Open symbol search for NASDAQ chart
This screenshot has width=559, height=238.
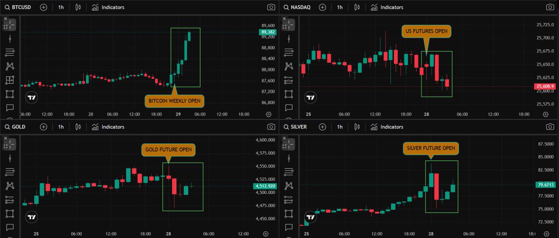pyautogui.click(x=297, y=7)
